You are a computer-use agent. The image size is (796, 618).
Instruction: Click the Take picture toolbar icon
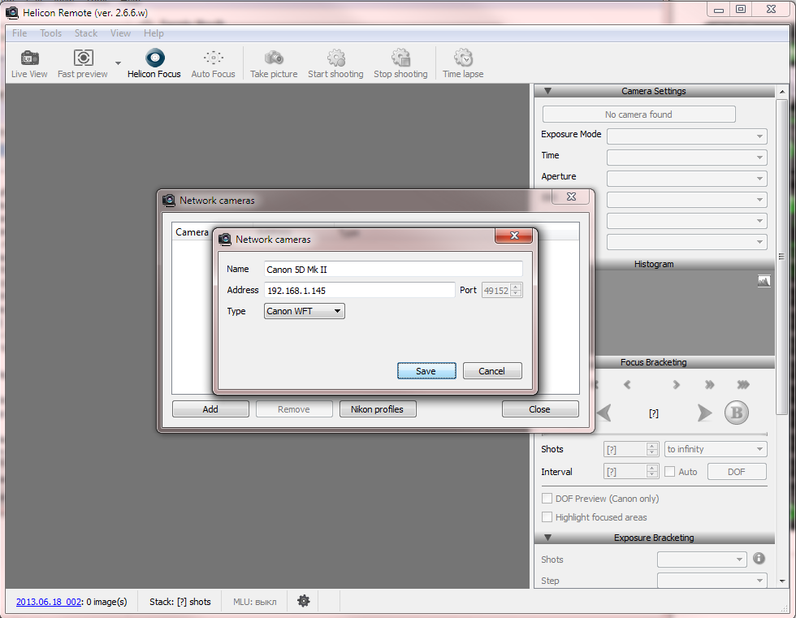point(274,63)
